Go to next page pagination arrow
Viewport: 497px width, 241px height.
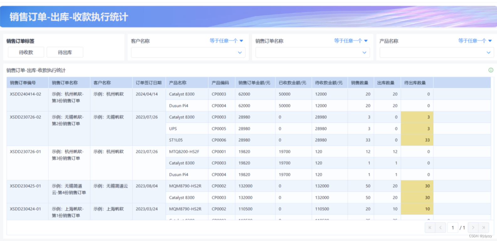pos(473,228)
